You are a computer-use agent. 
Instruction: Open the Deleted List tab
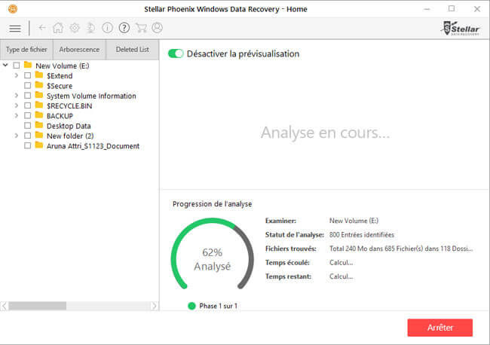[132, 50]
